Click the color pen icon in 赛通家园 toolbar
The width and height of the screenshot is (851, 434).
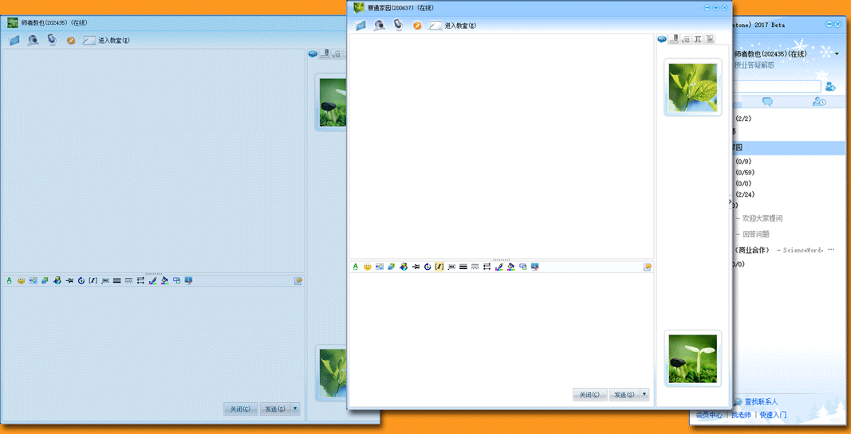point(498,267)
